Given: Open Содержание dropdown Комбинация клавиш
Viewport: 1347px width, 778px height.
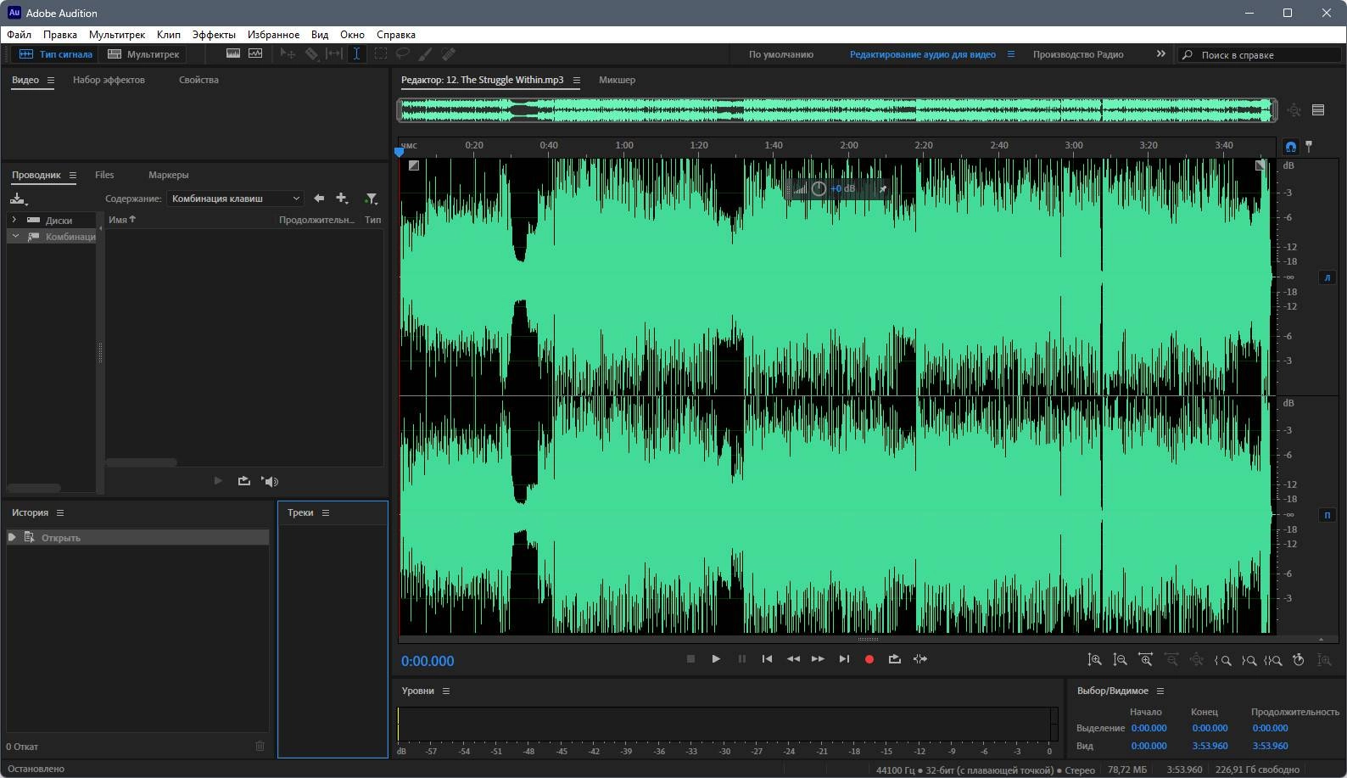Looking at the screenshot, I should point(236,199).
